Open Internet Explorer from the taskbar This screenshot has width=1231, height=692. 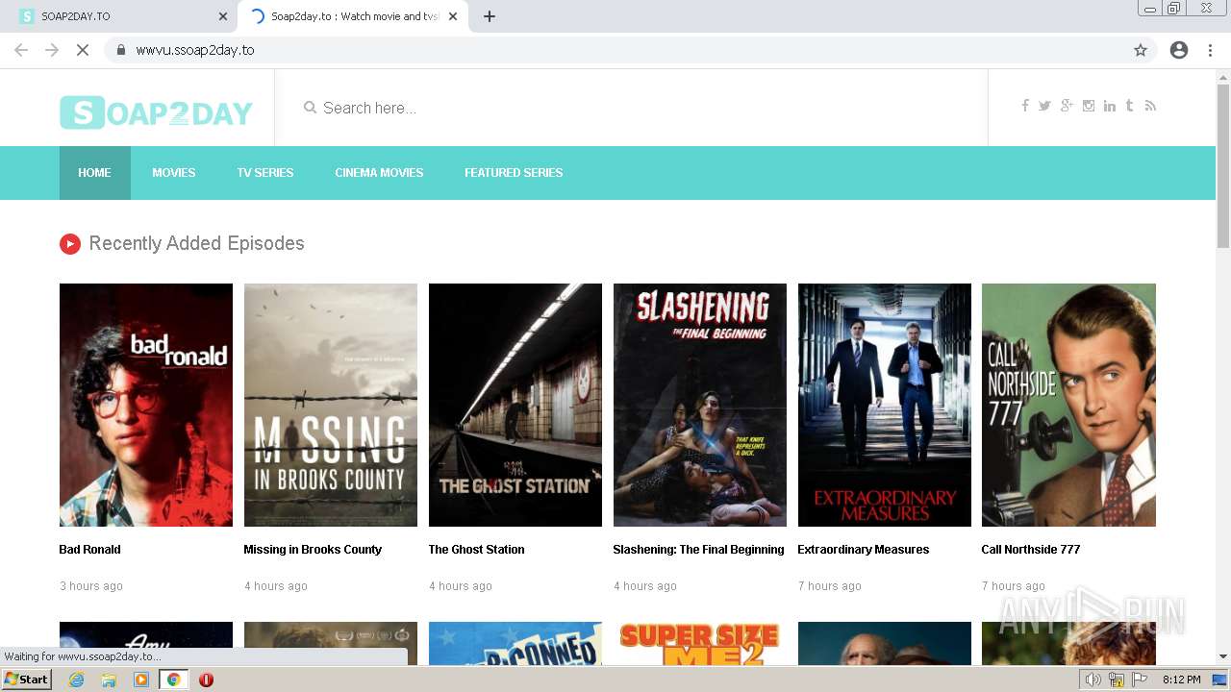(x=77, y=680)
